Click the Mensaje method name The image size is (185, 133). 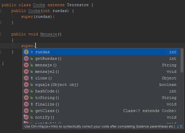click(49, 34)
